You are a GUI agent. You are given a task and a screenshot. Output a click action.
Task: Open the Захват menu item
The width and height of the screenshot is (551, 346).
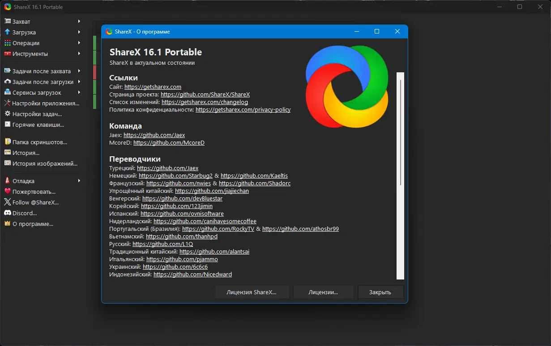[43, 21]
